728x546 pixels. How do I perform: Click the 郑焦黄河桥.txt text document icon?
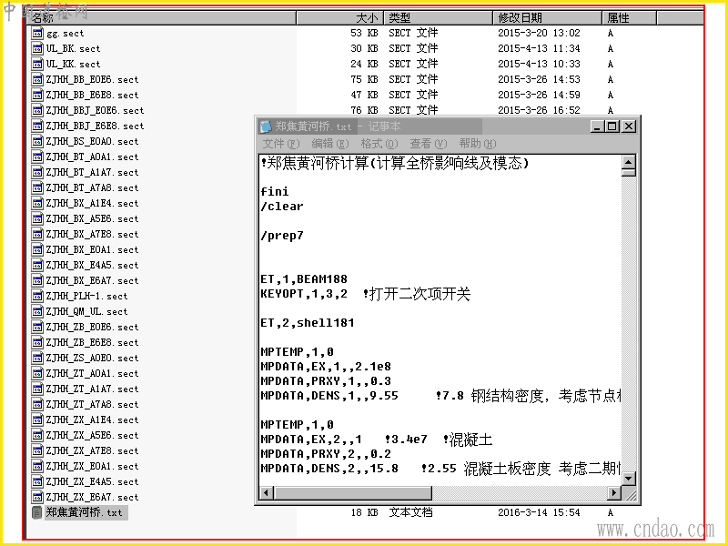[x=37, y=512]
